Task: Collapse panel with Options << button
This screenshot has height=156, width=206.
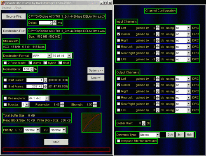Action: [x=96, y=70]
